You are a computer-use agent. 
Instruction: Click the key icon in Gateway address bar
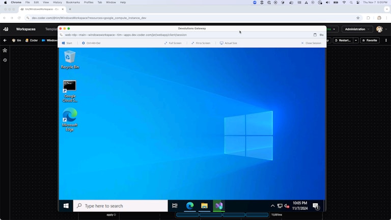pyautogui.click(x=322, y=35)
